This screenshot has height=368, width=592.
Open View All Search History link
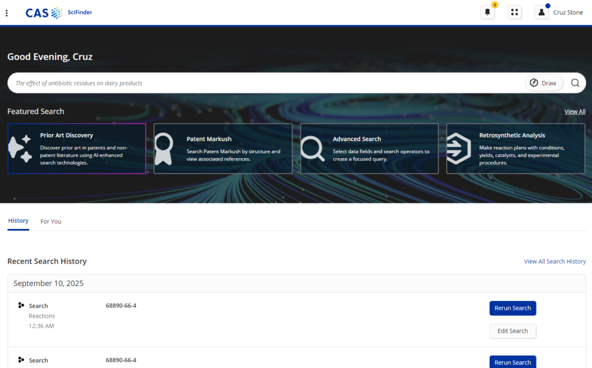pyautogui.click(x=554, y=261)
